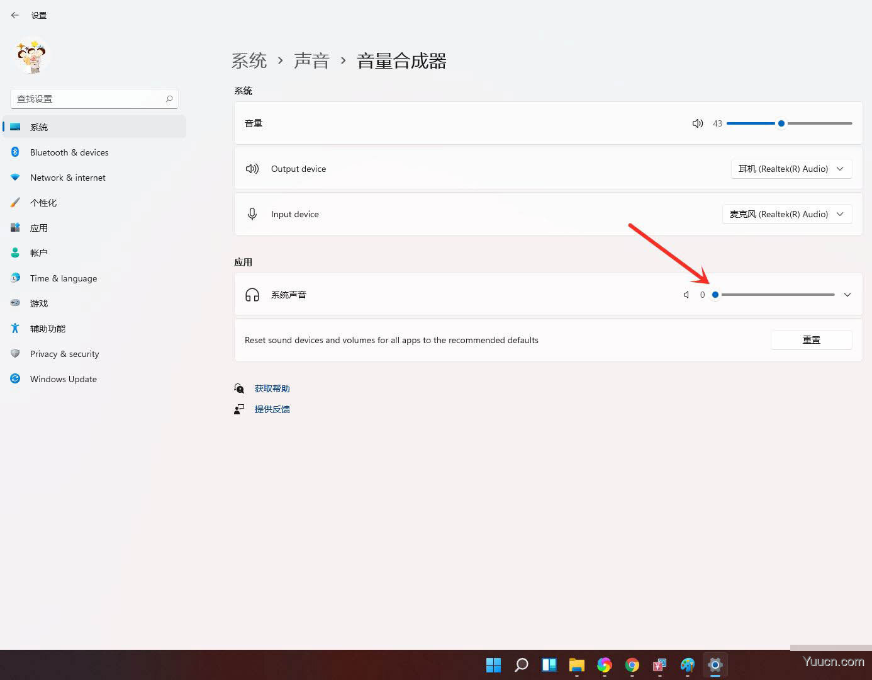Mute system volume via speaker icon

(698, 123)
